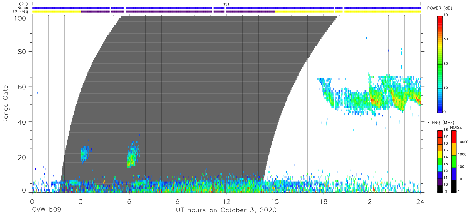Image resolution: width=473 pixels, height=218 pixels.
Task: Pick the green segment of the noise legend
Action: coord(453,161)
